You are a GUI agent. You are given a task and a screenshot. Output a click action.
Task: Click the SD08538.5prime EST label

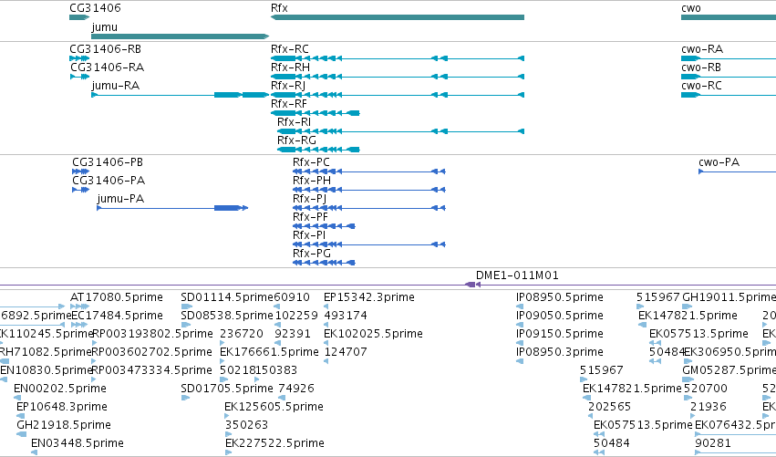click(x=227, y=316)
